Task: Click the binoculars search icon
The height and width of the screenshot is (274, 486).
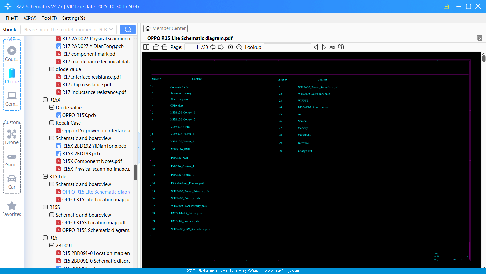Action: (x=341, y=47)
